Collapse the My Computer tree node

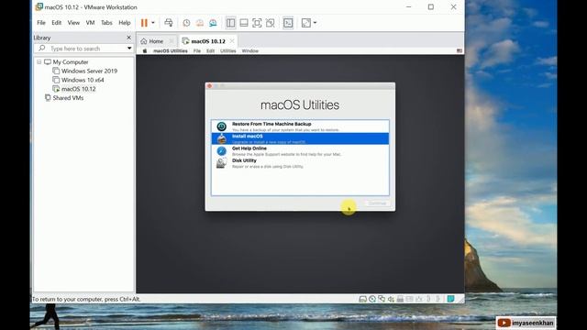click(39, 61)
